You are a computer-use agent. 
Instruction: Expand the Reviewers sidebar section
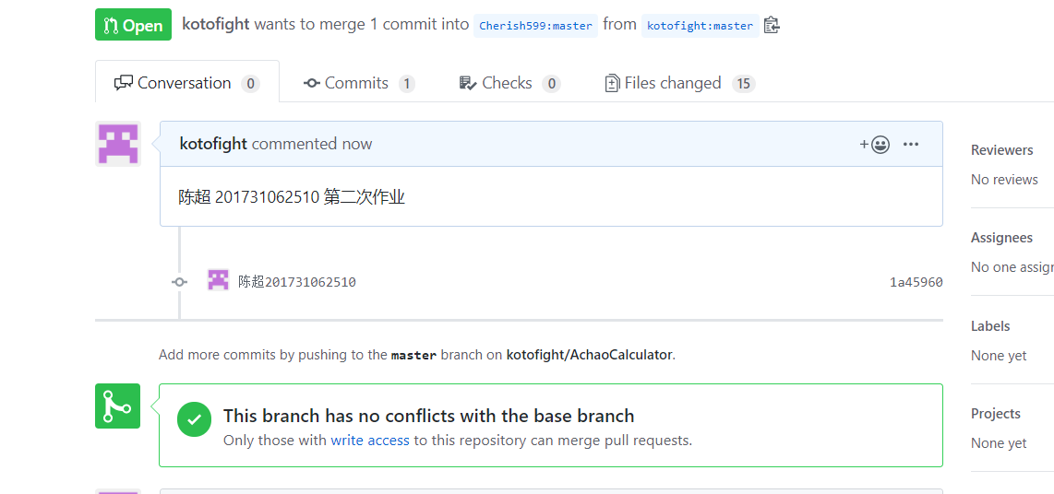[1001, 150]
